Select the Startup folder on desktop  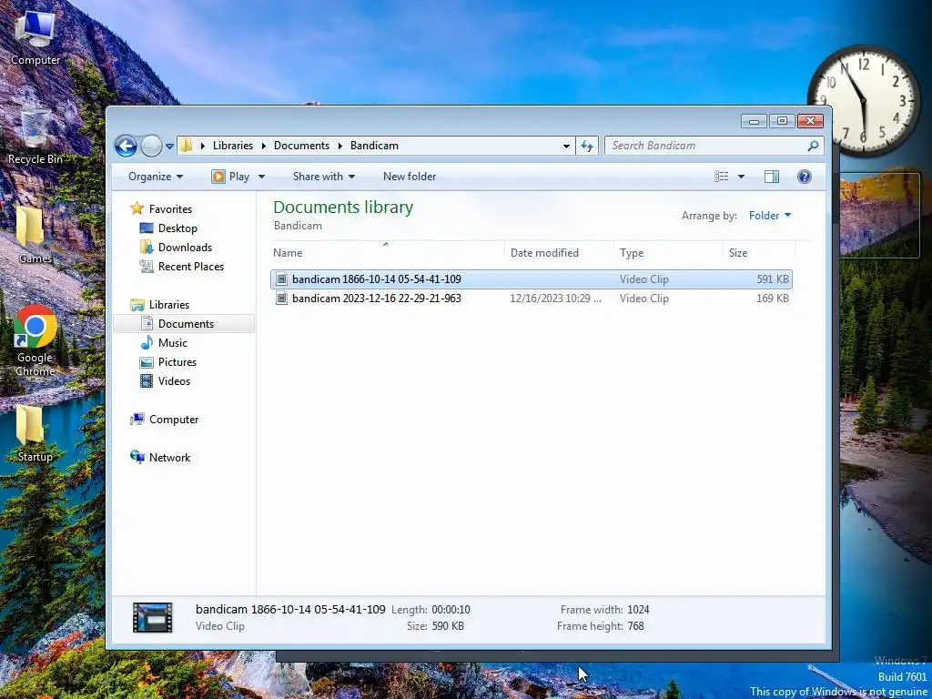35,434
